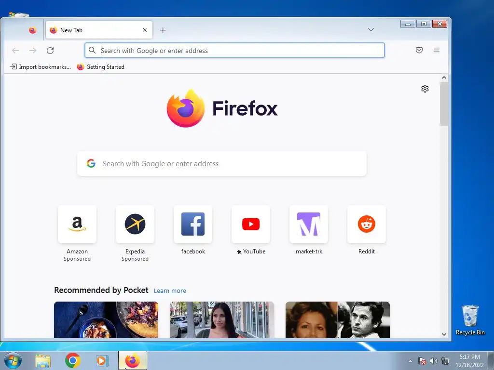Viewport: 494px width, 370px height.
Task: Open Pocket story with food bowls
Action: (x=106, y=320)
